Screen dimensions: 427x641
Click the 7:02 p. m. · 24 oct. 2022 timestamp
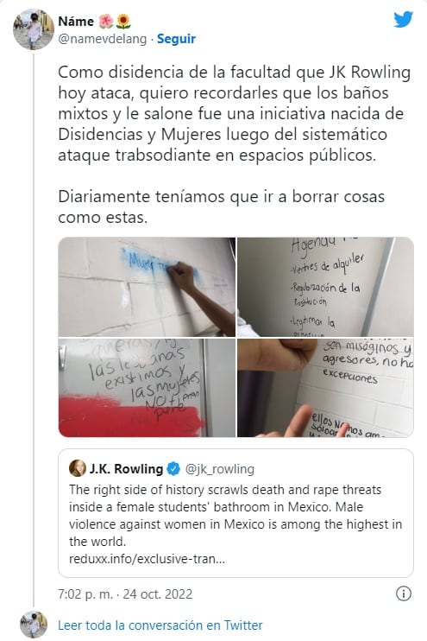point(125,594)
